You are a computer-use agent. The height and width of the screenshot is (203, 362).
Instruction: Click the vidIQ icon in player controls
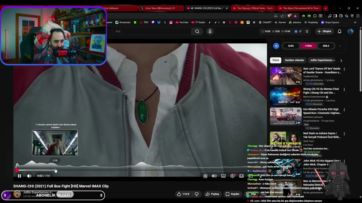(205, 176)
